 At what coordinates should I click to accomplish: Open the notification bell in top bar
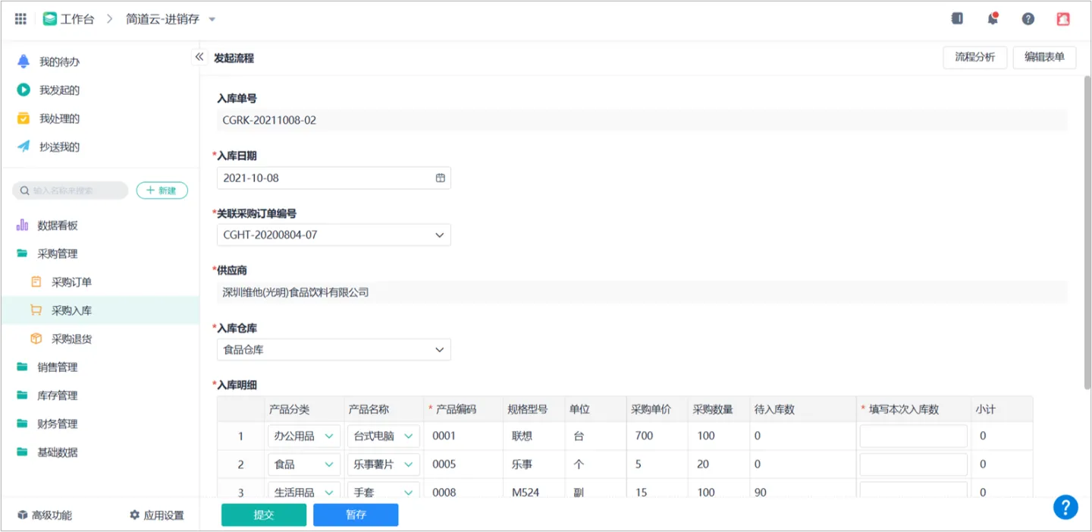tap(993, 18)
